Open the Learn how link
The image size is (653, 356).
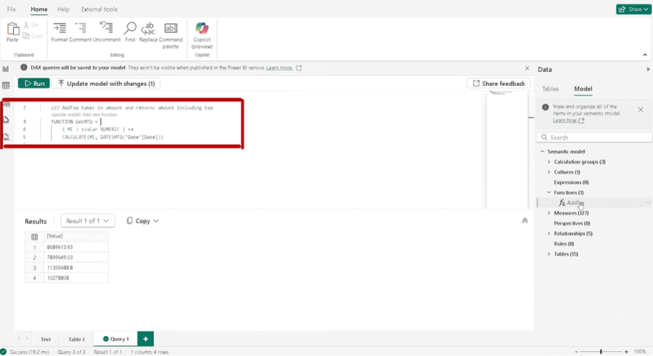565,120
